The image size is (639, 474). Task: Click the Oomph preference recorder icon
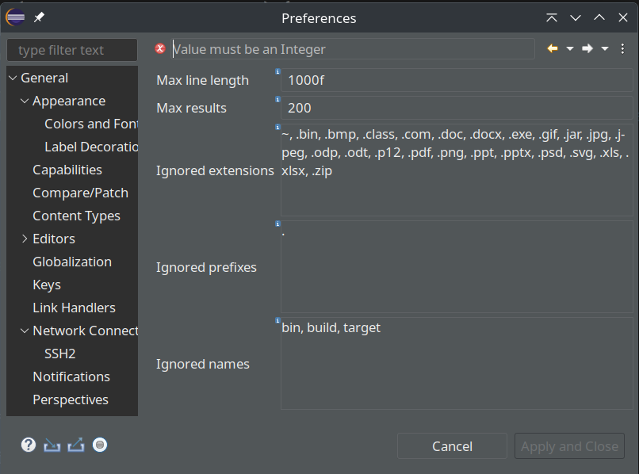coord(100,445)
